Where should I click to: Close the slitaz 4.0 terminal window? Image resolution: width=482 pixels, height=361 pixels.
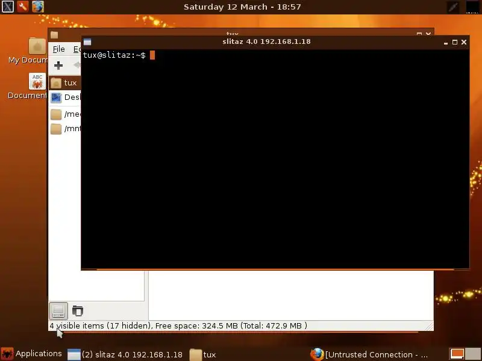click(464, 42)
